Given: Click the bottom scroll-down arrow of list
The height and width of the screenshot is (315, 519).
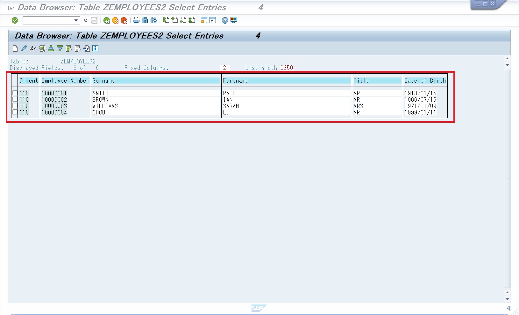Looking at the screenshot, I should 507,299.
